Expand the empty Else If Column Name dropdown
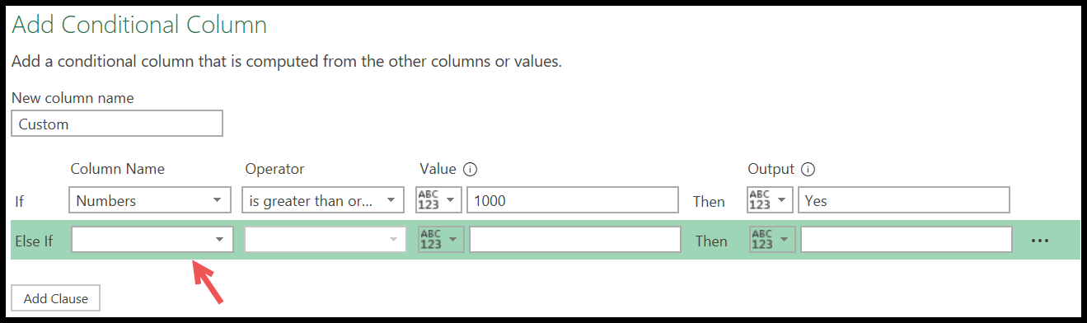This screenshot has height=323, width=1087. (x=152, y=240)
